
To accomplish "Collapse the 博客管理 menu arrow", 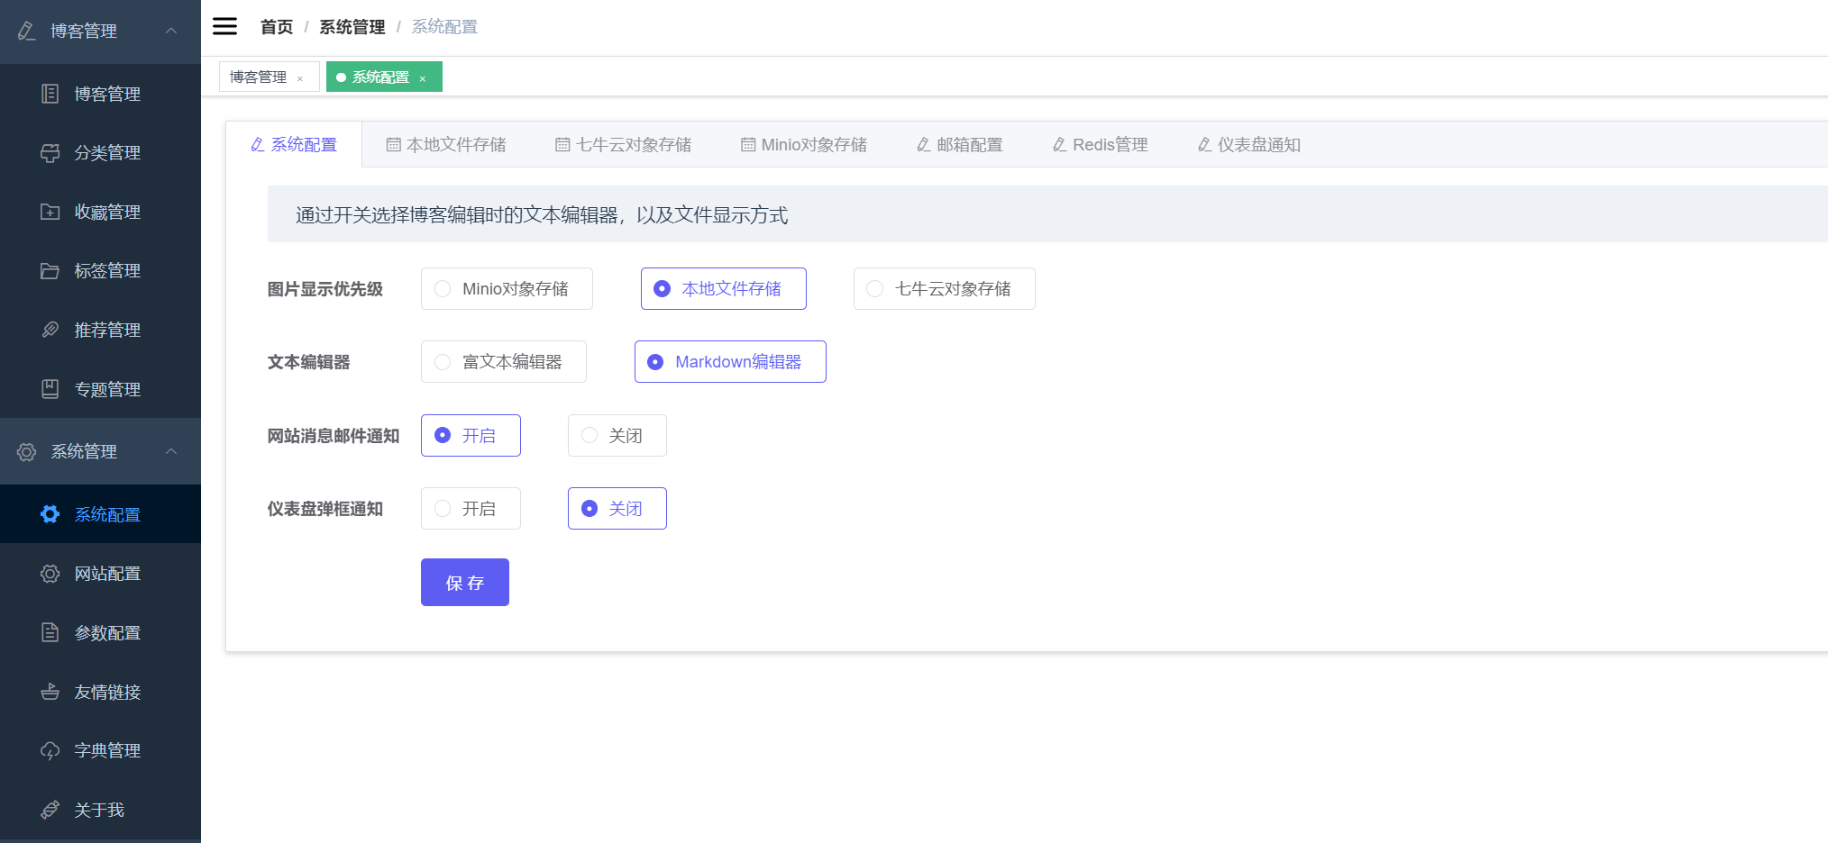I will [x=171, y=31].
